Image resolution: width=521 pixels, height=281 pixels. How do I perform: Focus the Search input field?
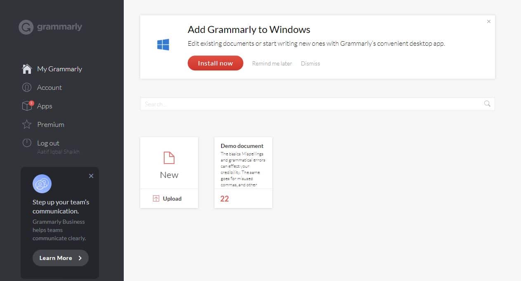[317, 104]
